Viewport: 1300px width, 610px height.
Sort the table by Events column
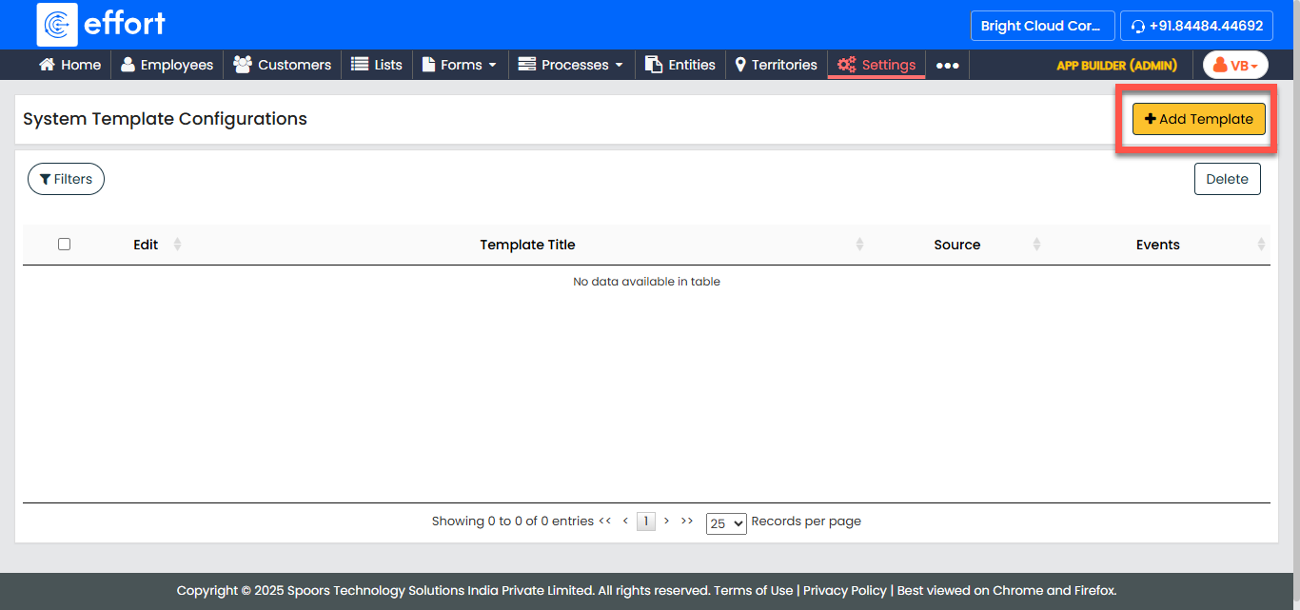coord(1261,245)
